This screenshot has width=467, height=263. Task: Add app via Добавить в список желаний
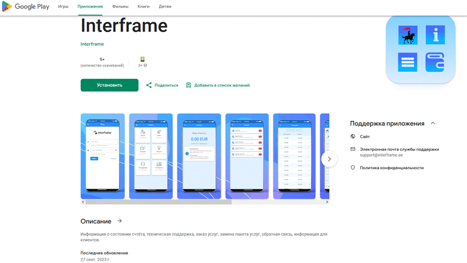222,85
